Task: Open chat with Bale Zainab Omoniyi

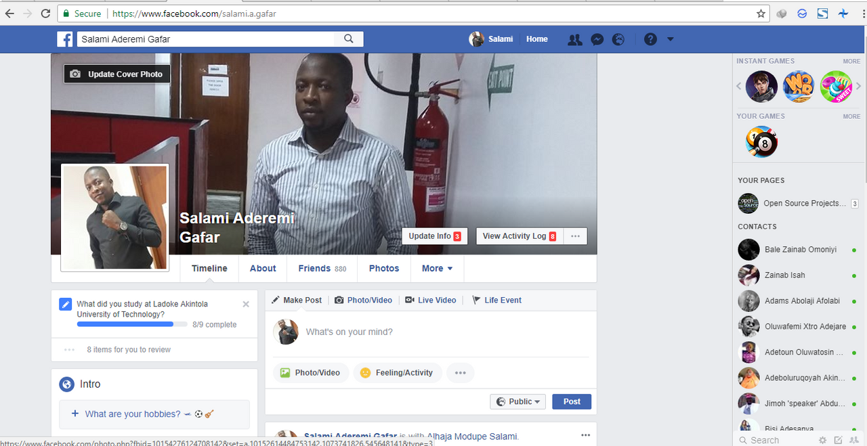Action: pos(799,250)
